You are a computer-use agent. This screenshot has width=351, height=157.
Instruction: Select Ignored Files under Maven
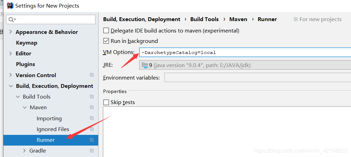click(53, 129)
